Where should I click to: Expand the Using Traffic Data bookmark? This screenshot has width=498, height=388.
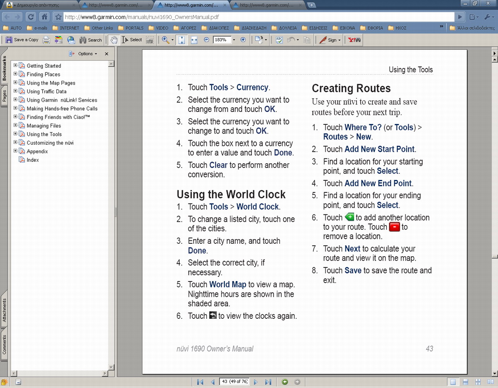tap(15, 91)
